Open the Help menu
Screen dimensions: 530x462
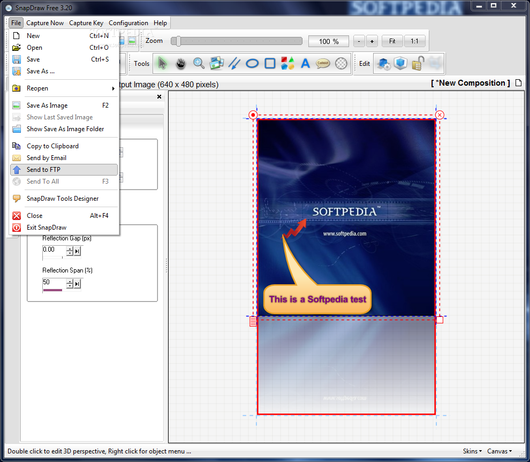(160, 23)
